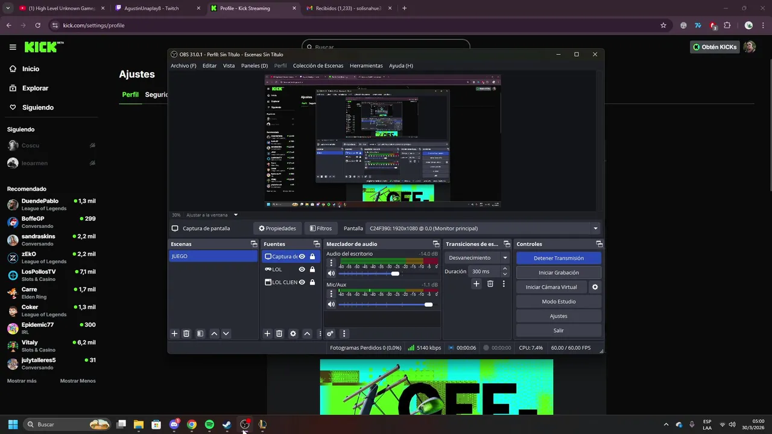Click Detener Transmisión button

point(558,258)
